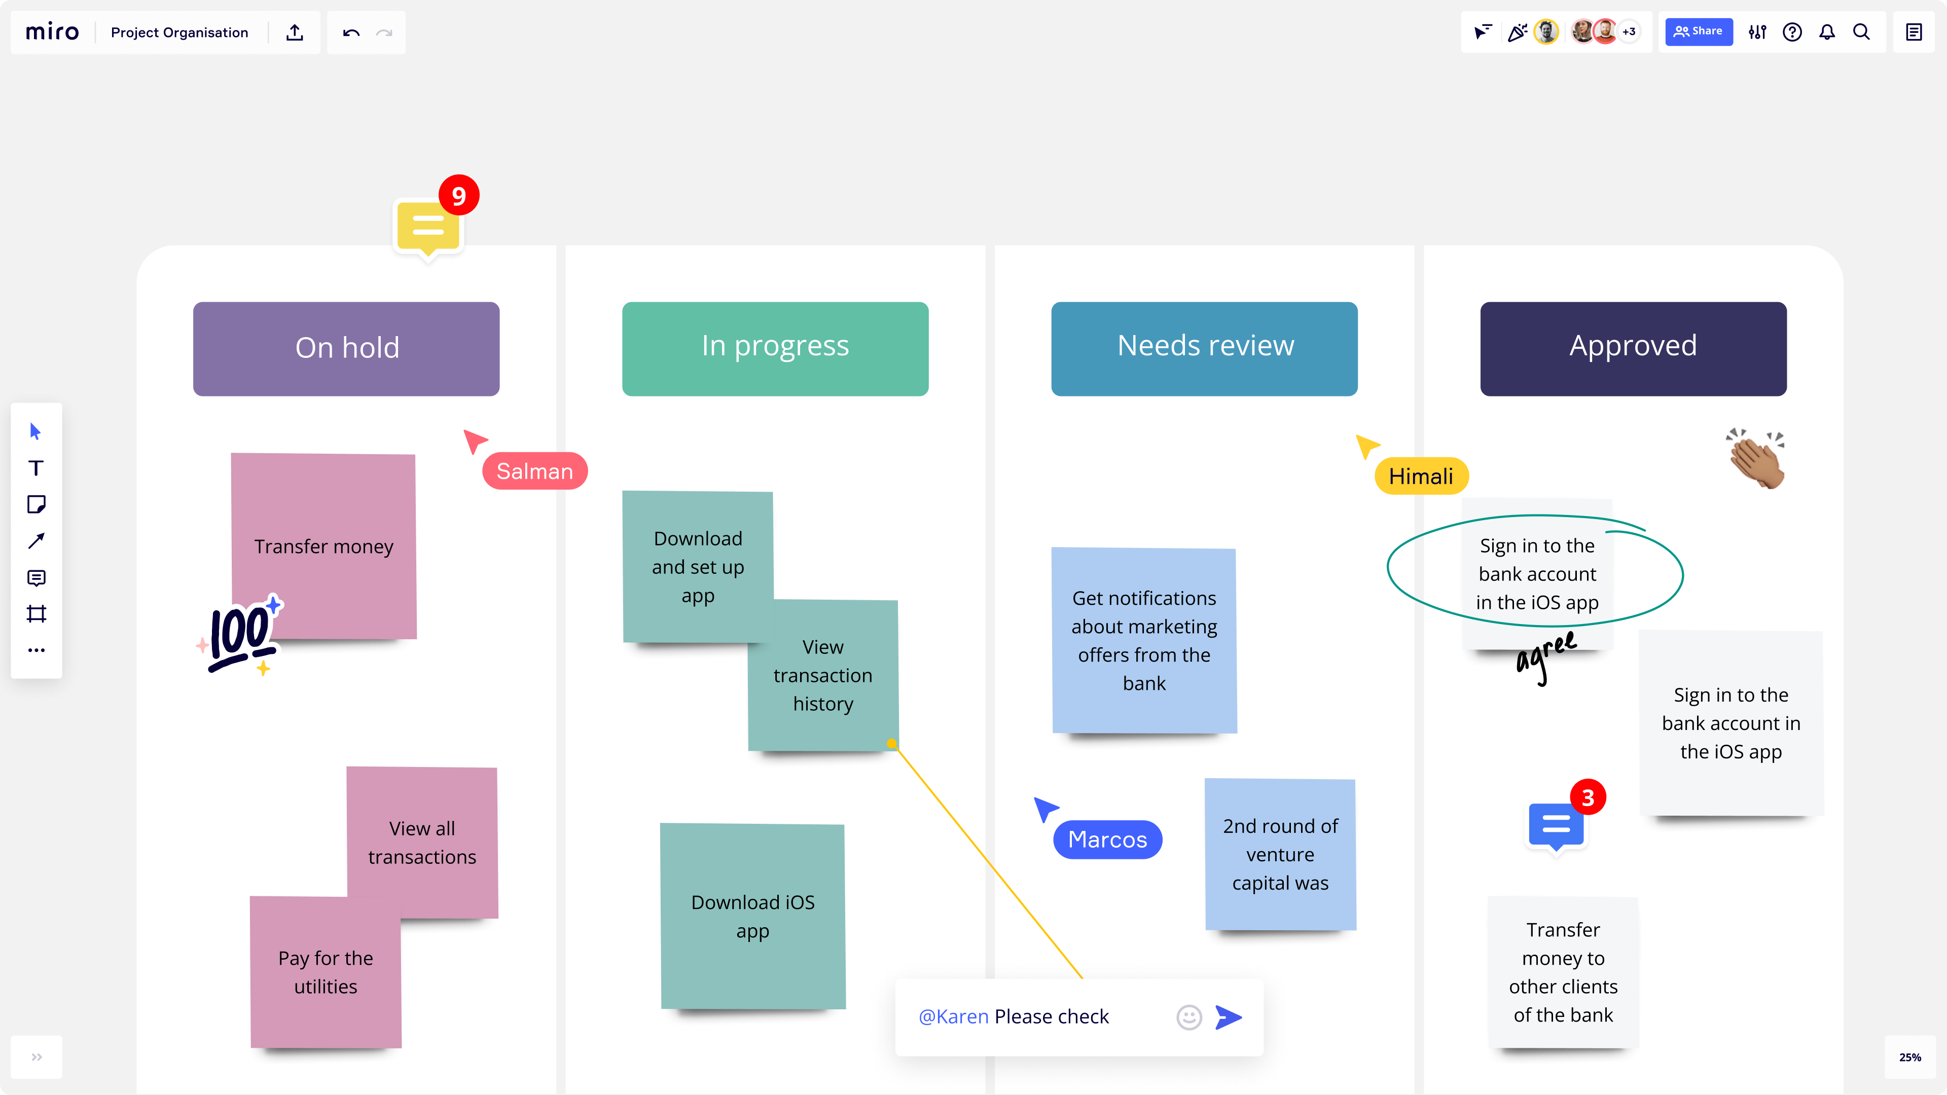1947x1095 pixels.
Task: Pick the comment tool in toolbar
Action: 35,578
